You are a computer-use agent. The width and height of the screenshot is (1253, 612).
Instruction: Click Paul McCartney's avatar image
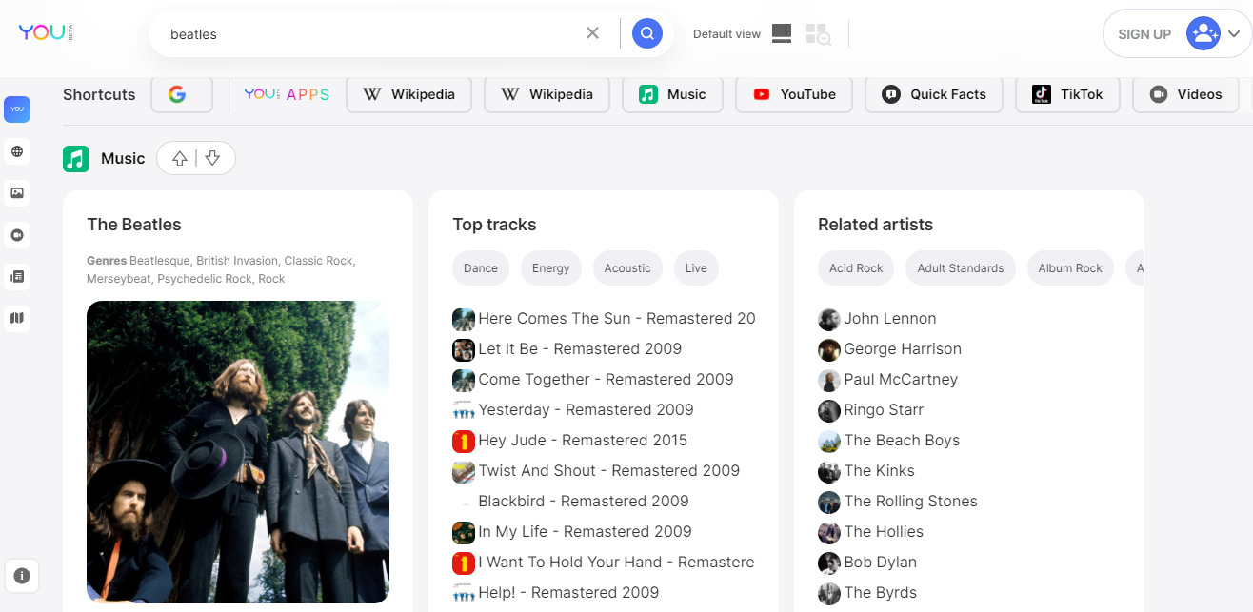coord(829,381)
